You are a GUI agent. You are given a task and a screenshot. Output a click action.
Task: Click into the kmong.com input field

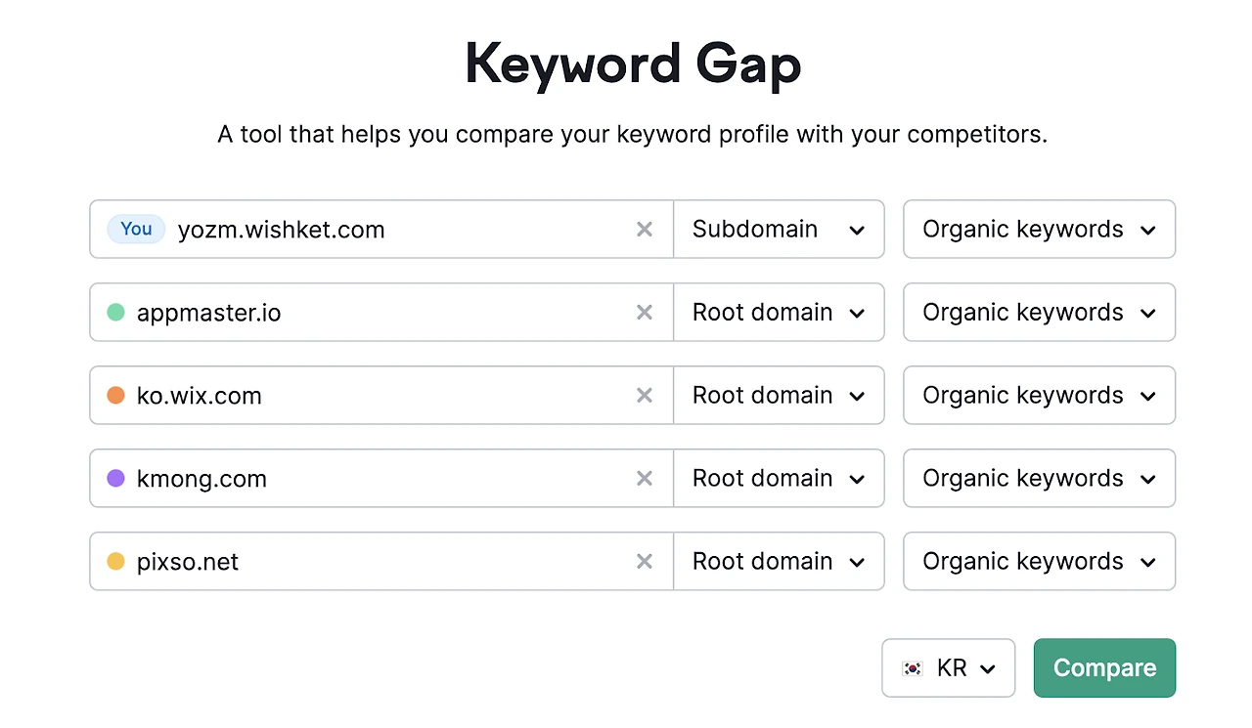391,479
